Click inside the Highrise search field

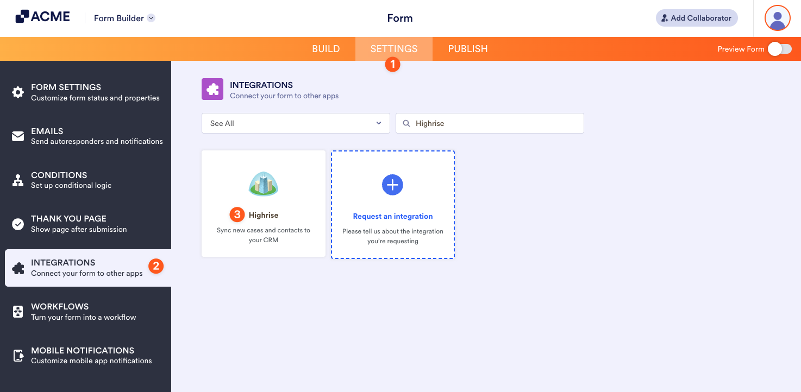(x=489, y=123)
